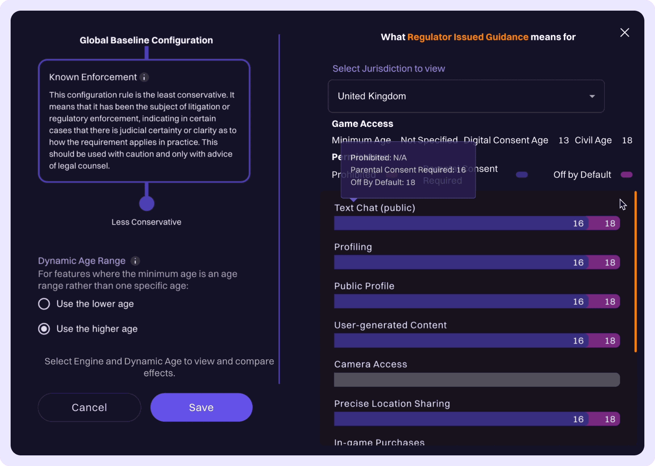Click the Text Chat (public) age bar
655x466 pixels.
click(476, 223)
